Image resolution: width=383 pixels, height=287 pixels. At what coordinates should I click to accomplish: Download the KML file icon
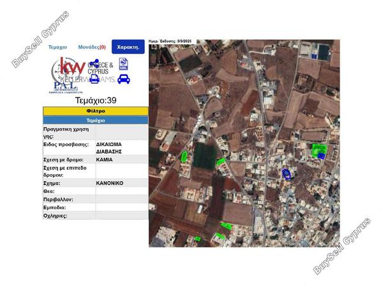(x=123, y=64)
